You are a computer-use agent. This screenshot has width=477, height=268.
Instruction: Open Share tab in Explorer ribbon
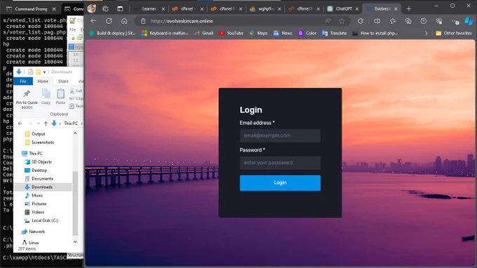(x=63, y=81)
